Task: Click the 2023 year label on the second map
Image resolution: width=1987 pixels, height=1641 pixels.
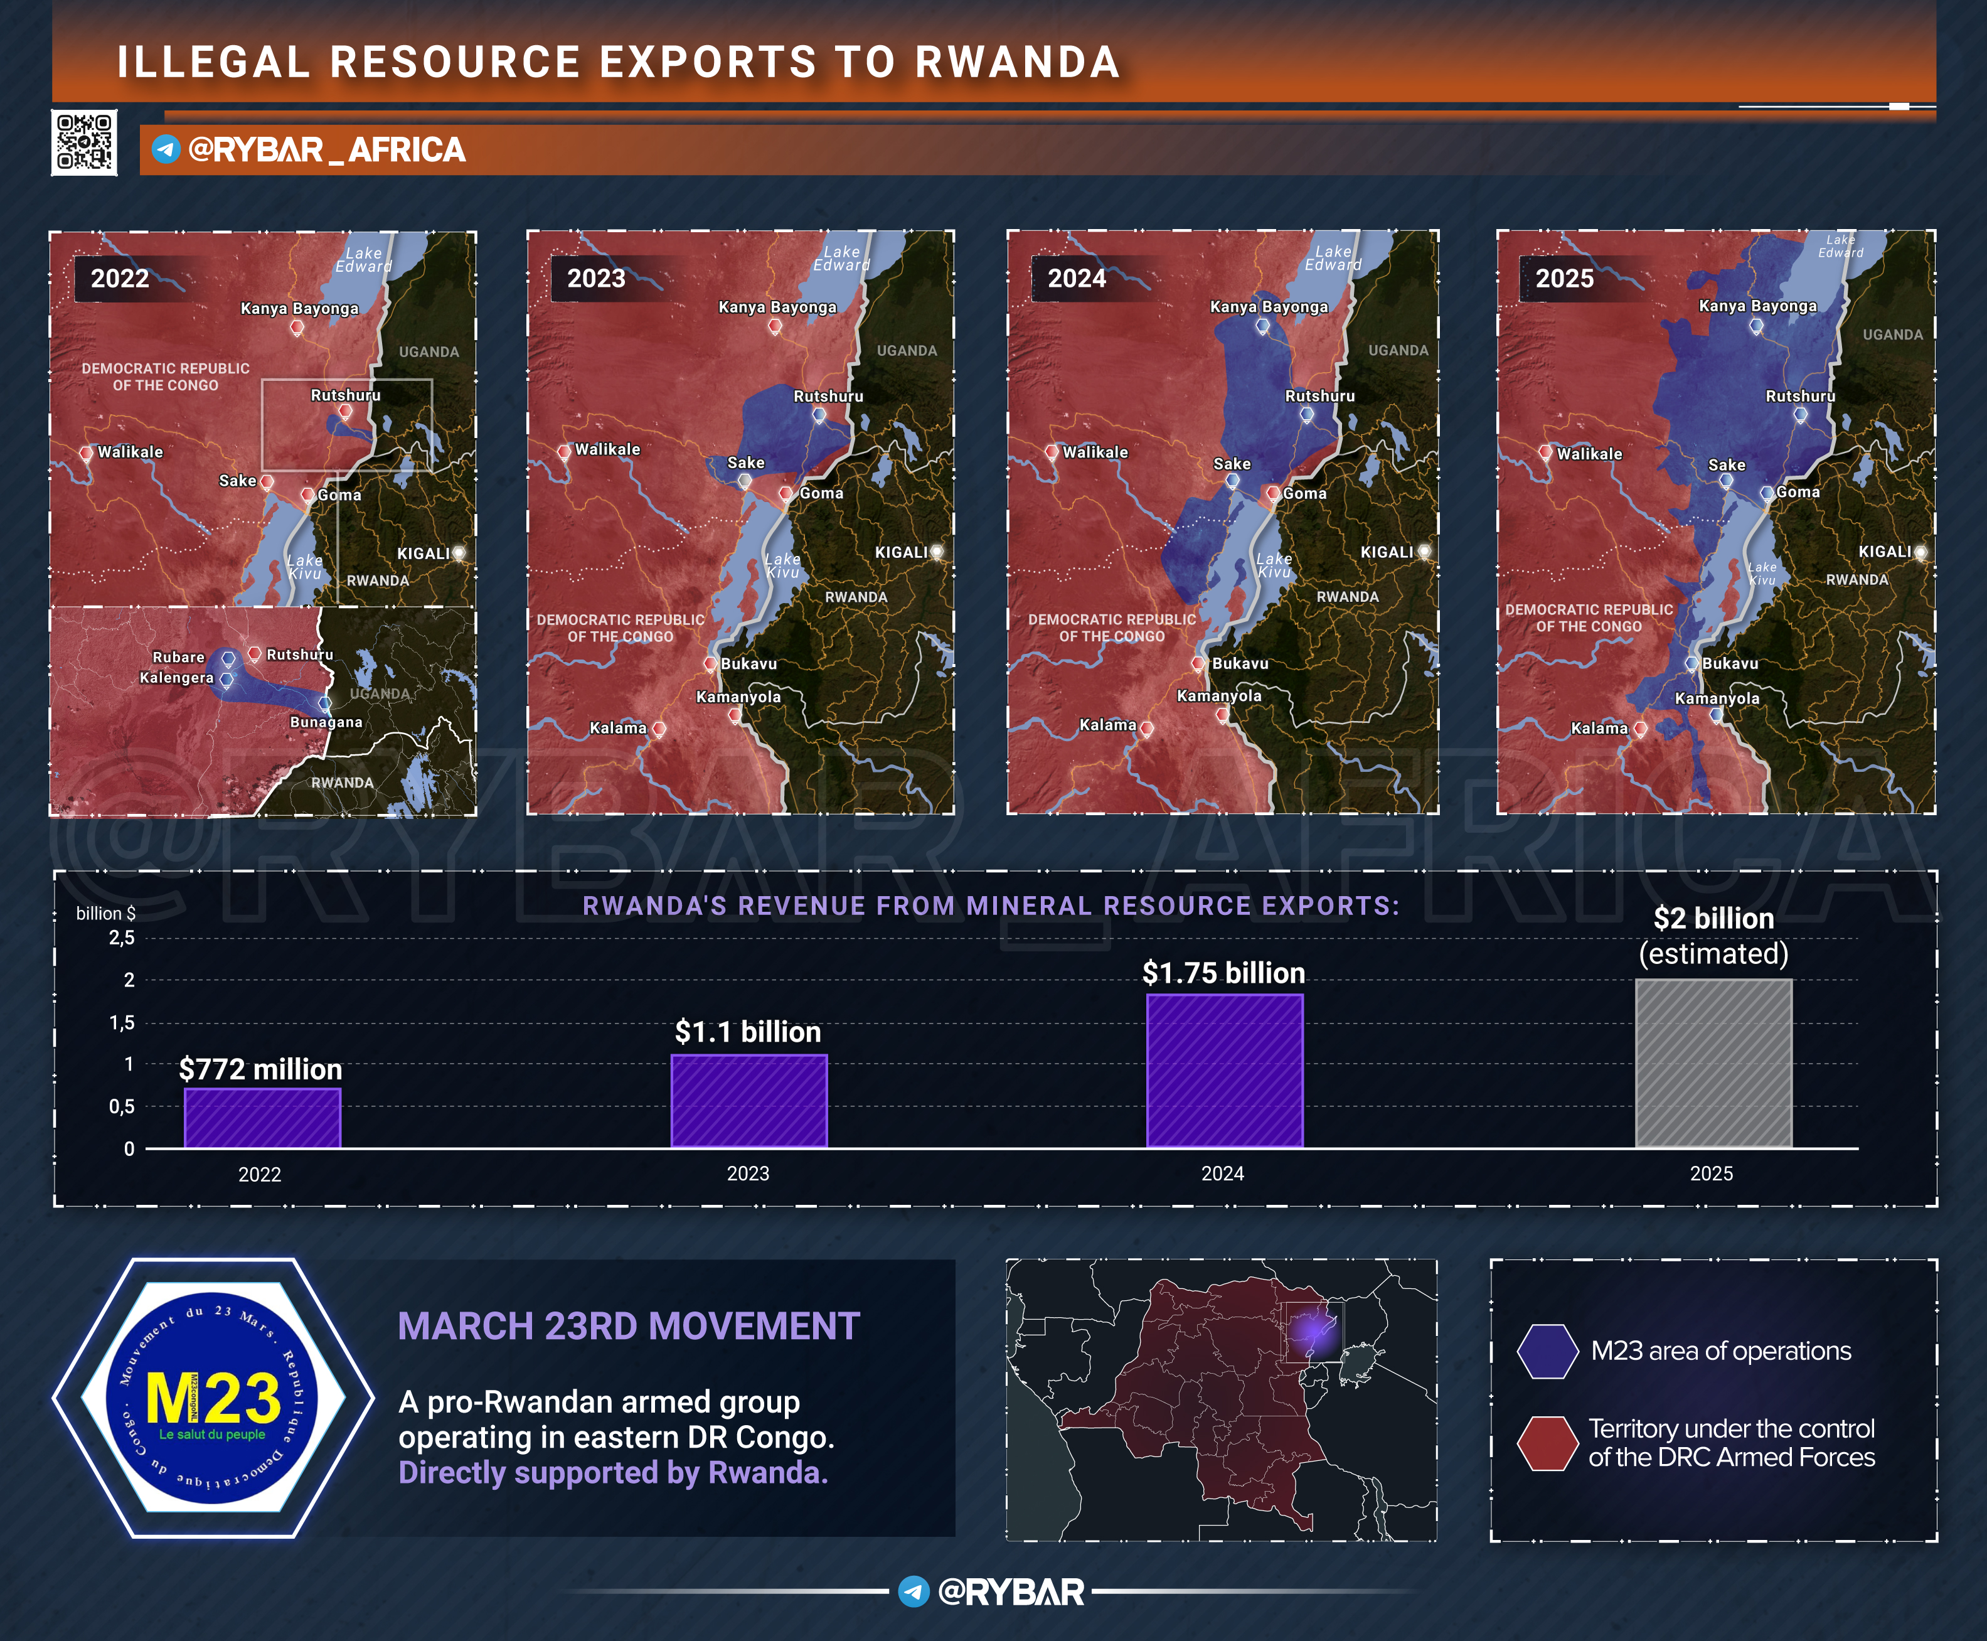Action: click(596, 278)
